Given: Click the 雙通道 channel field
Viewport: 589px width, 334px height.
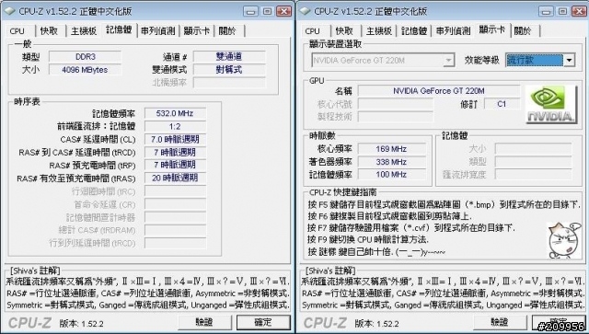Looking at the screenshot, I should (229, 57).
